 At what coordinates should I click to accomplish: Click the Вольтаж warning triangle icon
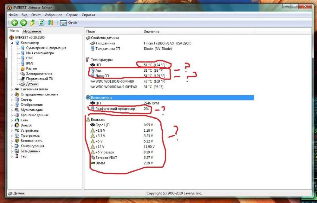88,120
